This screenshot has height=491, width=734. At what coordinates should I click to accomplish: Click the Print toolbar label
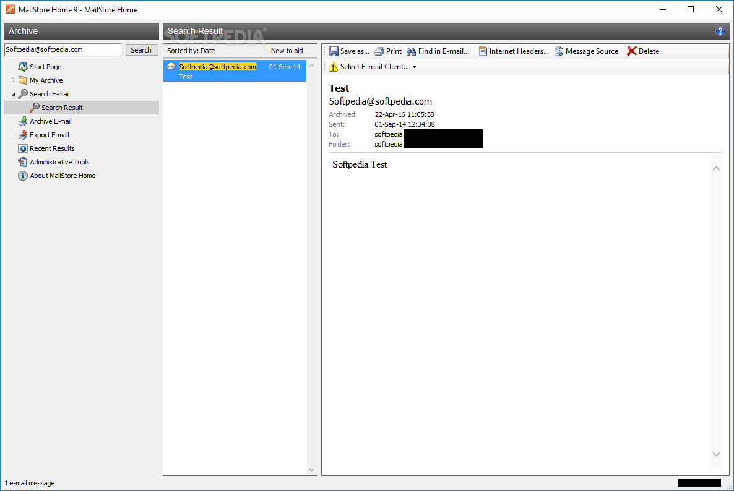tap(394, 51)
